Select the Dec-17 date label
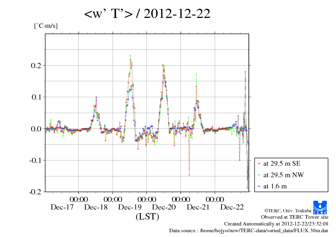The image size is (336, 237). coord(62,207)
